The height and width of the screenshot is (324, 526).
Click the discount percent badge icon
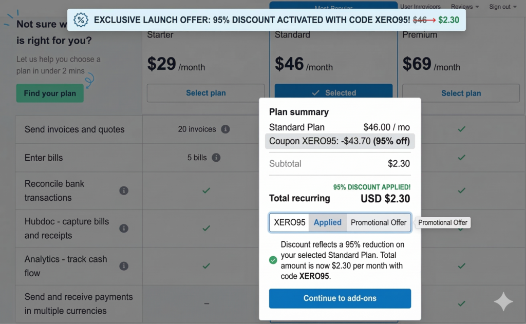tap(81, 20)
